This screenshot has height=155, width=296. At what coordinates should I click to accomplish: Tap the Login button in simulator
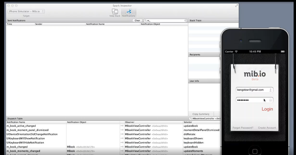(x=267, y=109)
